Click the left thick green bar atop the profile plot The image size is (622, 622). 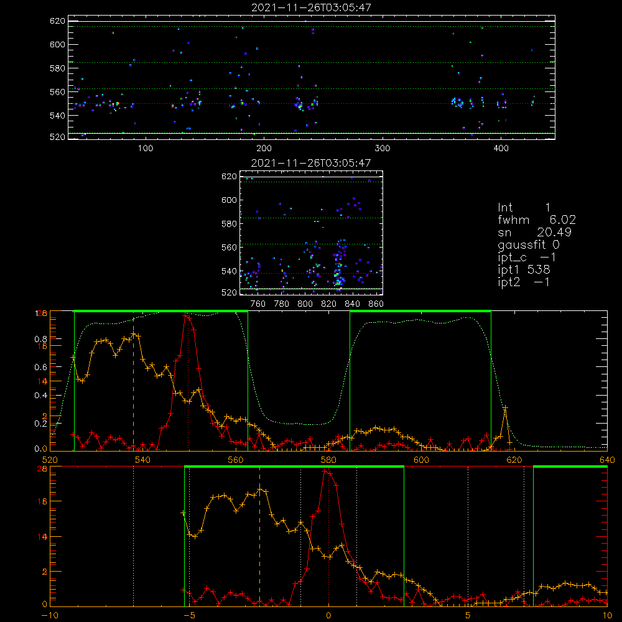[160, 312]
